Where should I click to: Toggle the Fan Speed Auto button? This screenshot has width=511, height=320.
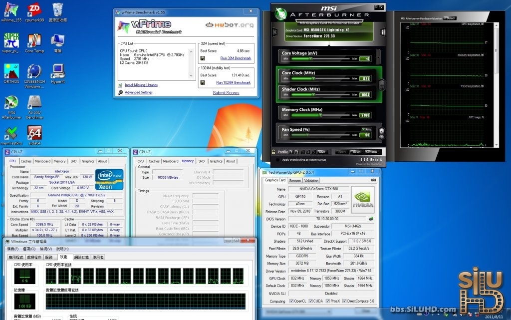(367, 129)
